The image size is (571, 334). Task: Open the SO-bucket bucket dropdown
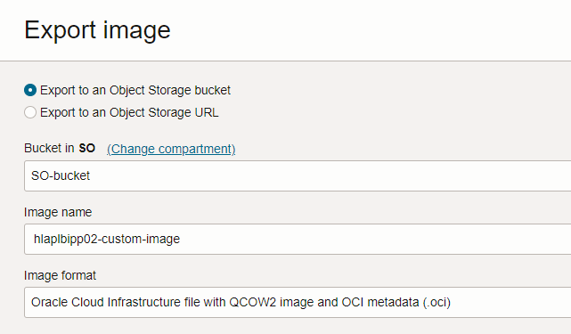298,175
